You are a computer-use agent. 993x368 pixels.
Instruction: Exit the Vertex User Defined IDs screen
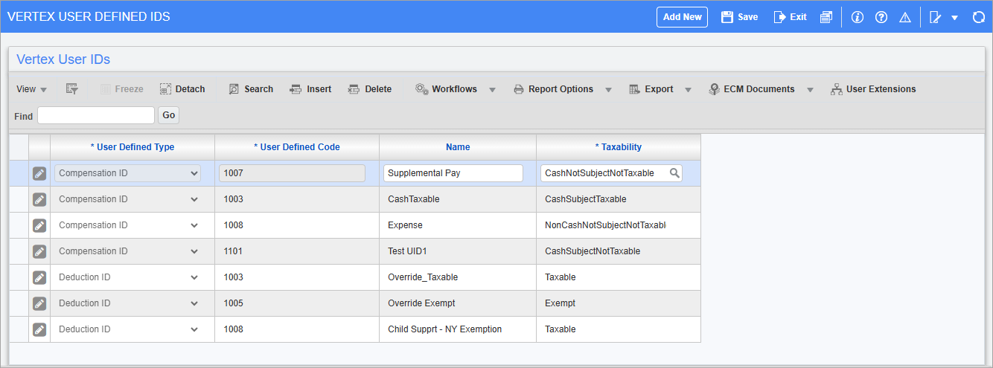790,17
